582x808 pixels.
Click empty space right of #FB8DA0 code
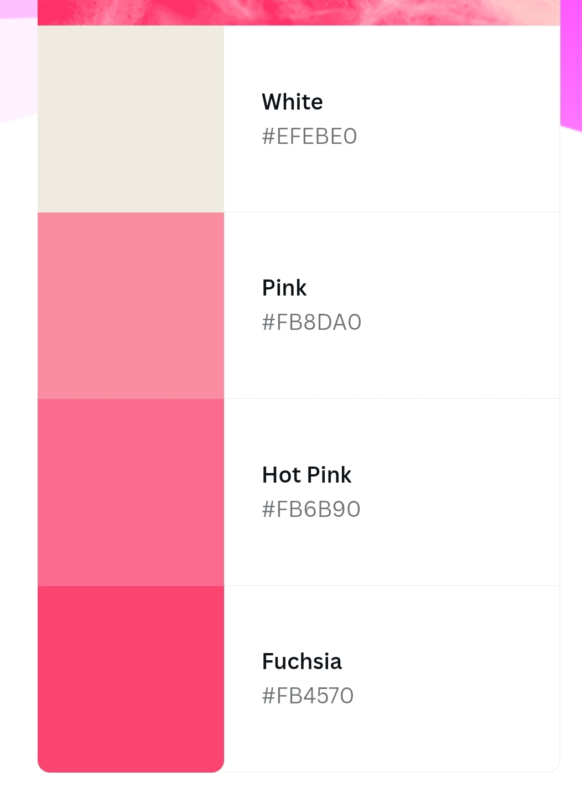click(x=459, y=322)
